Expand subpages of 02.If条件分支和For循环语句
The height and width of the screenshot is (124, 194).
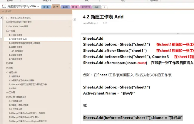[x=70, y=22]
